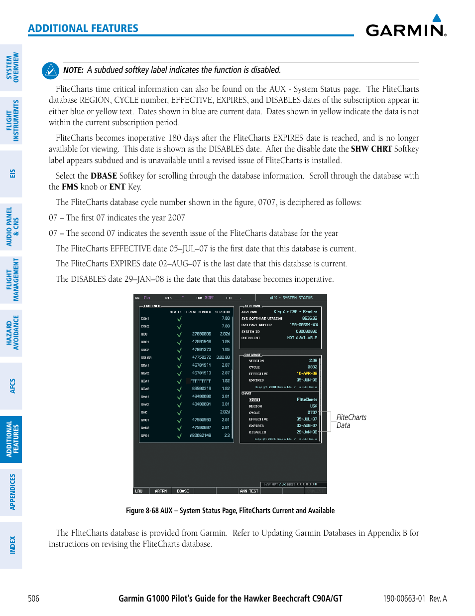475x616 pixels.
Task: Click the GCU status checkmark
Action: click(179, 334)
